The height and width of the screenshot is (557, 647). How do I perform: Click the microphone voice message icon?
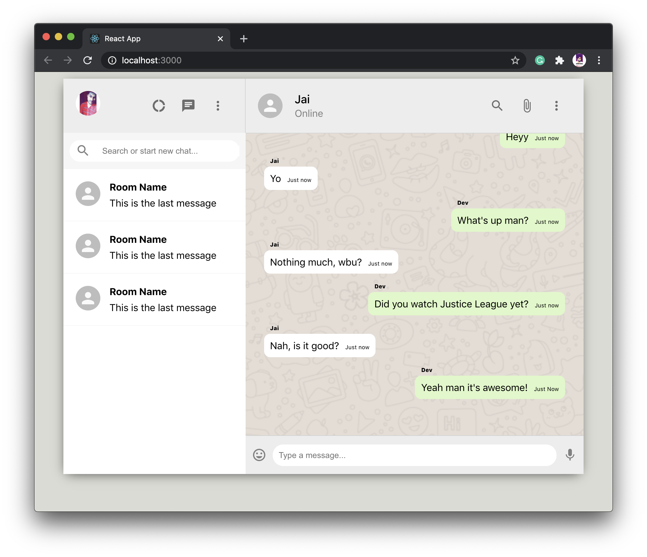point(570,455)
